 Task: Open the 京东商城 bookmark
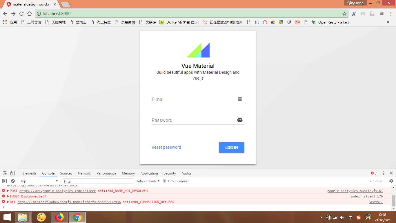pos(125,22)
